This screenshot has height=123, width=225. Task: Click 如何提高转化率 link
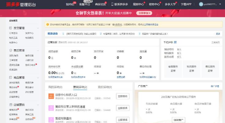(55, 77)
